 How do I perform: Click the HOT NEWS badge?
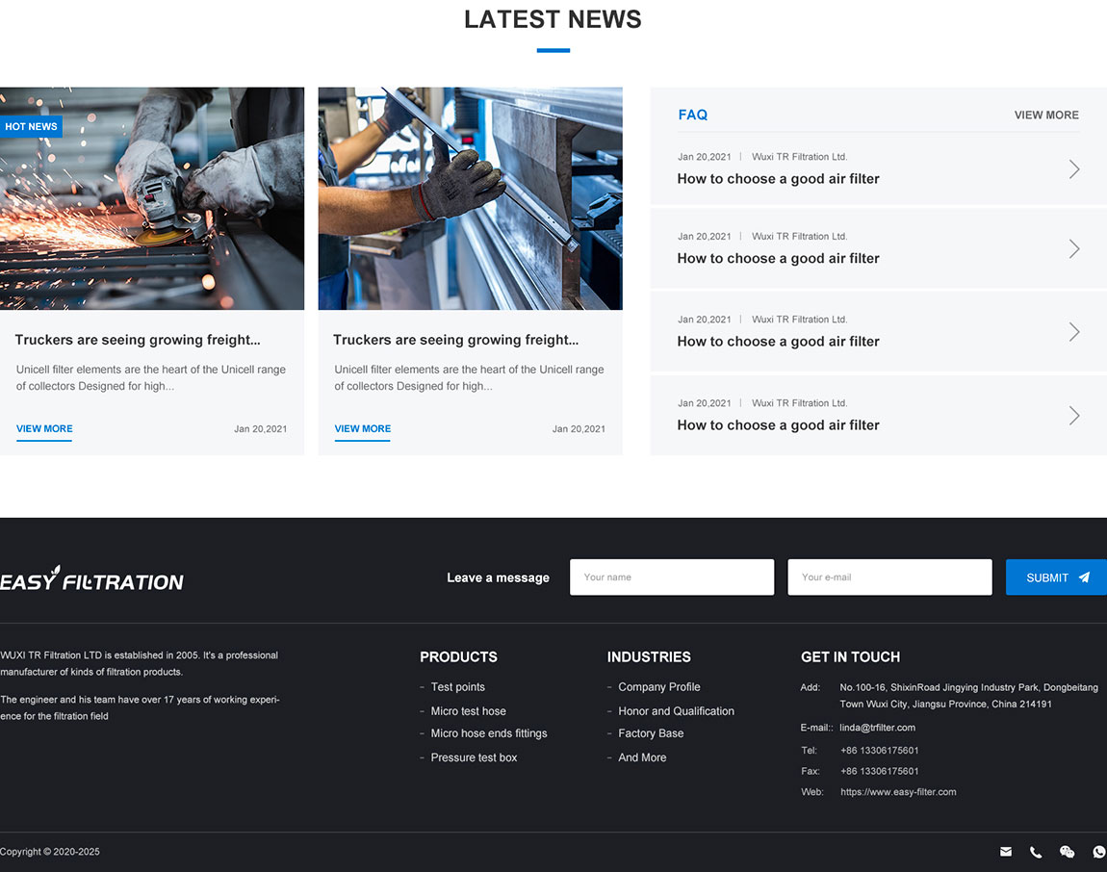point(31,127)
